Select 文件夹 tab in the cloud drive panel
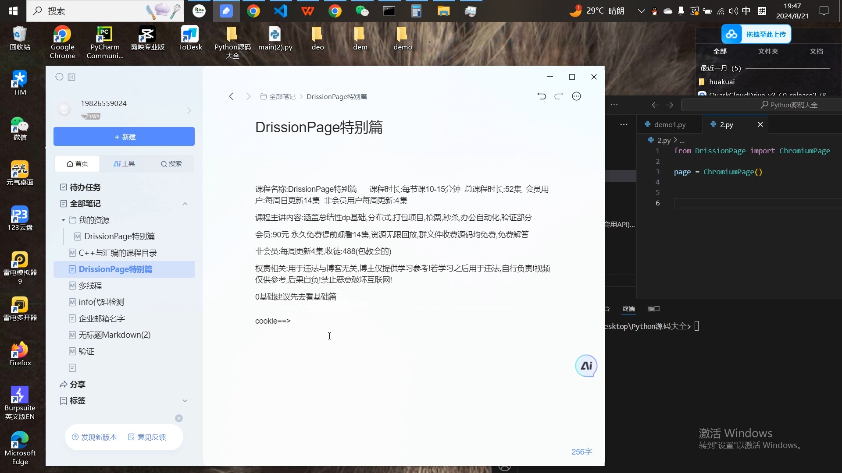842x473 pixels. (x=768, y=51)
